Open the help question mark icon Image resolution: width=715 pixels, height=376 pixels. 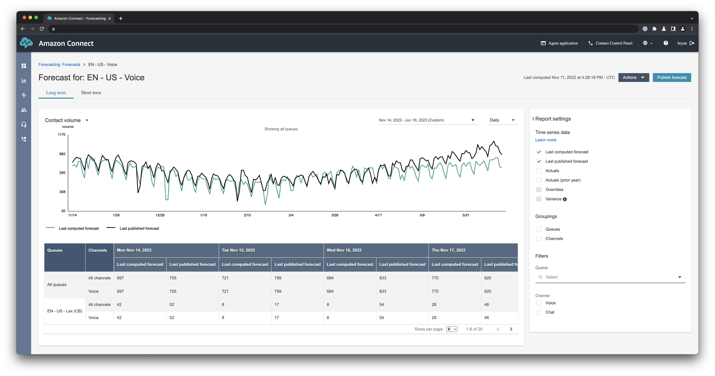coord(666,43)
